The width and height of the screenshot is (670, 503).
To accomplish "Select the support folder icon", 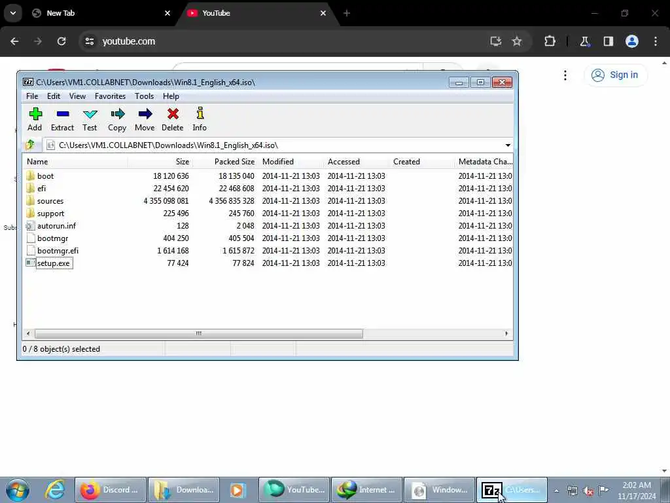I will pos(30,213).
